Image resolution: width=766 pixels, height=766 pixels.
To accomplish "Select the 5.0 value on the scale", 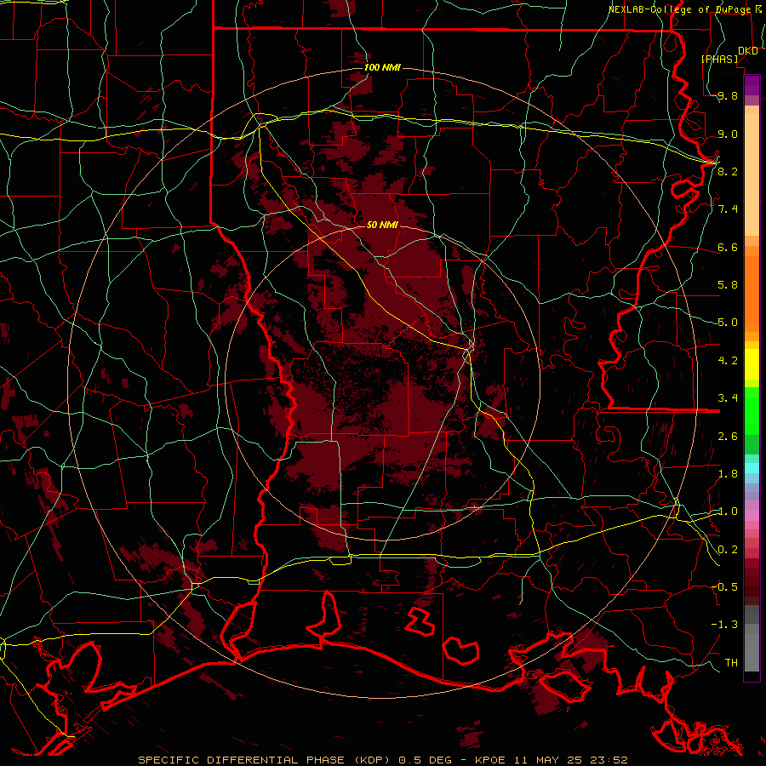I will tap(728, 323).
